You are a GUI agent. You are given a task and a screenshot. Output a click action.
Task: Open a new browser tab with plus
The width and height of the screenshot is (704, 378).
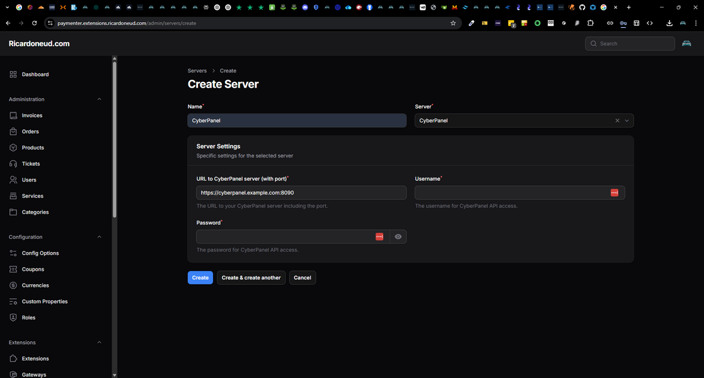[x=628, y=7]
